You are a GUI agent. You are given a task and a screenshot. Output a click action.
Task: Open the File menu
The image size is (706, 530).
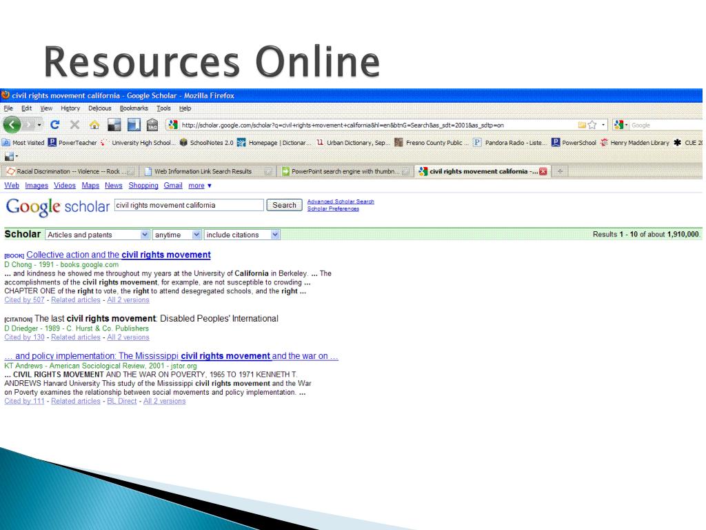[x=8, y=108]
